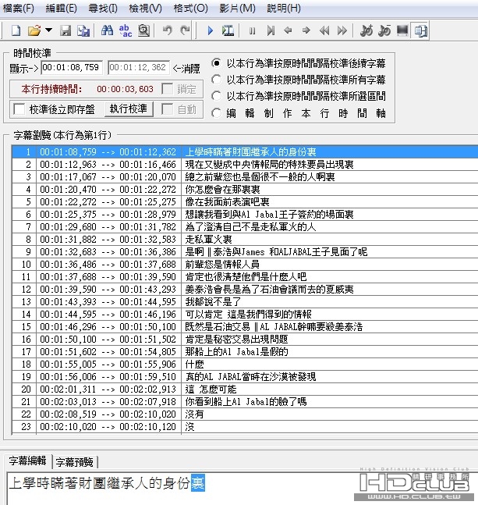
Task: Click the show time field 00:01:08,759
Action: tap(72, 67)
